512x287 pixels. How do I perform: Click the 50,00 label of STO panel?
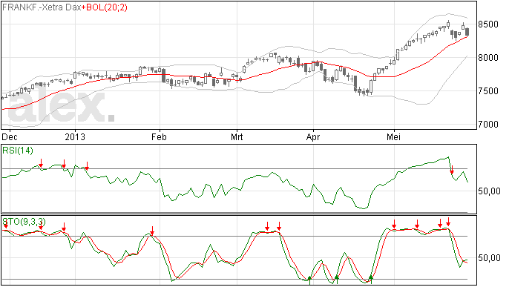tap(489, 258)
